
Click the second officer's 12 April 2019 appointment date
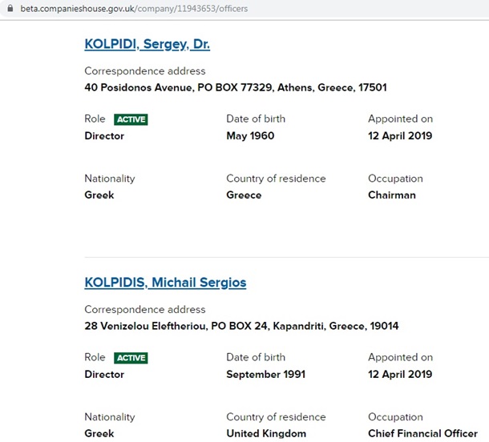coord(400,375)
